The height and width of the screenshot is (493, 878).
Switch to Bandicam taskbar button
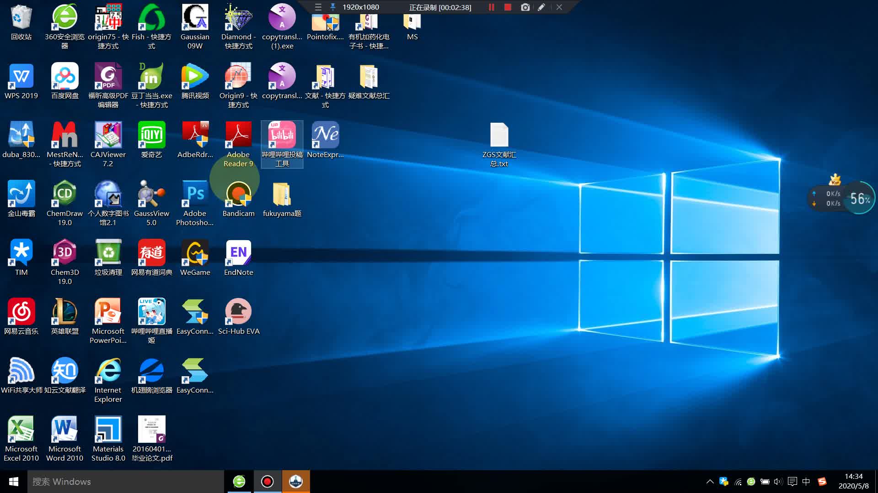(x=268, y=482)
